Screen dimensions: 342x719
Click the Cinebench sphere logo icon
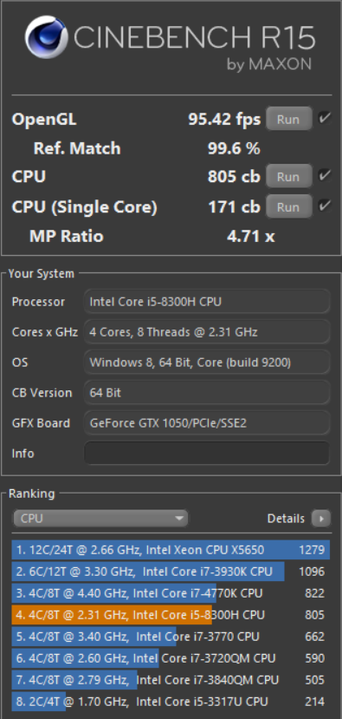coord(46,37)
